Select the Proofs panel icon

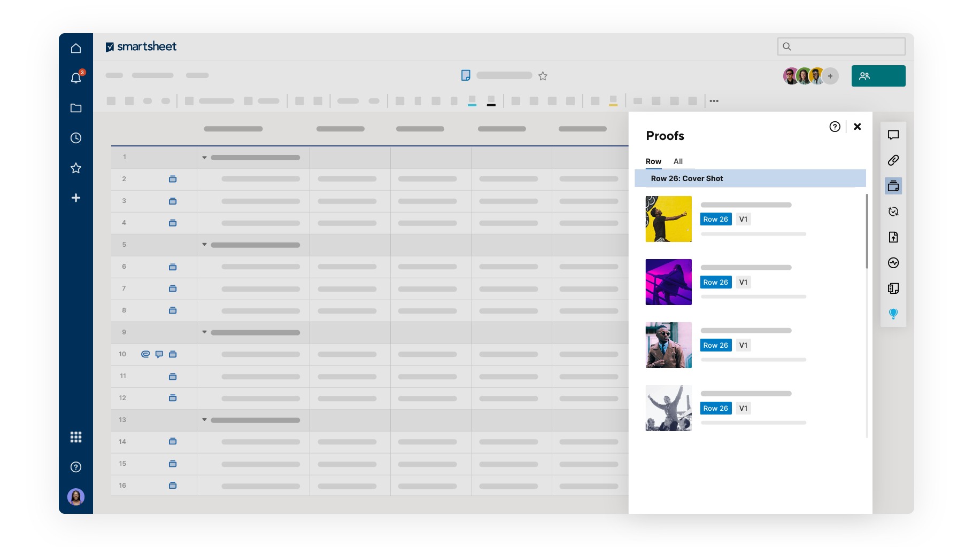[893, 186]
